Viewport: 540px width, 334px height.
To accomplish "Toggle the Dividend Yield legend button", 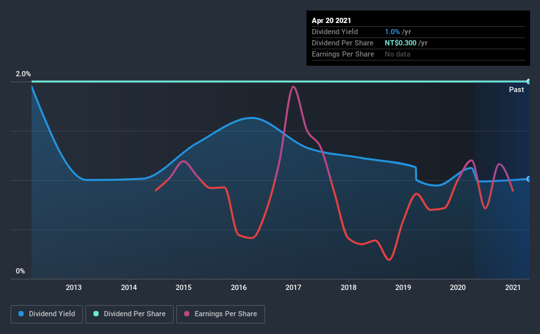I will click(47, 314).
